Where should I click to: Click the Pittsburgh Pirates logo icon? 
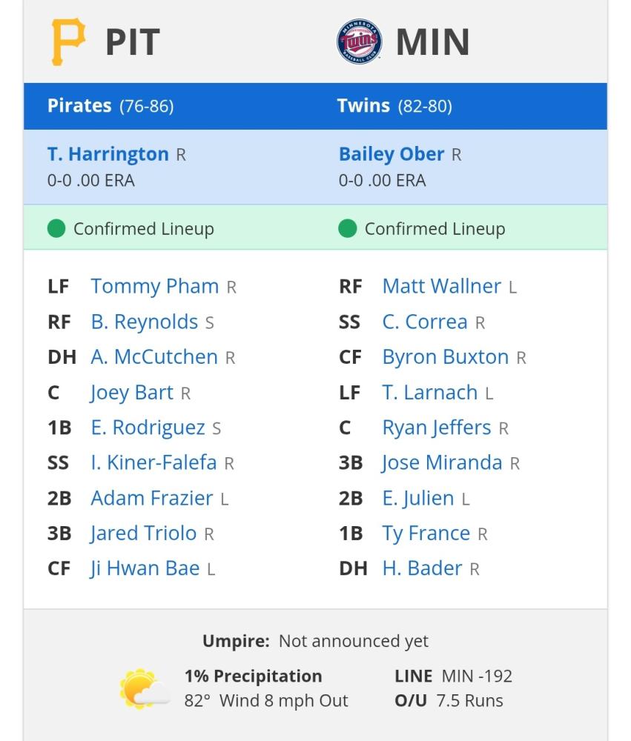68,41
